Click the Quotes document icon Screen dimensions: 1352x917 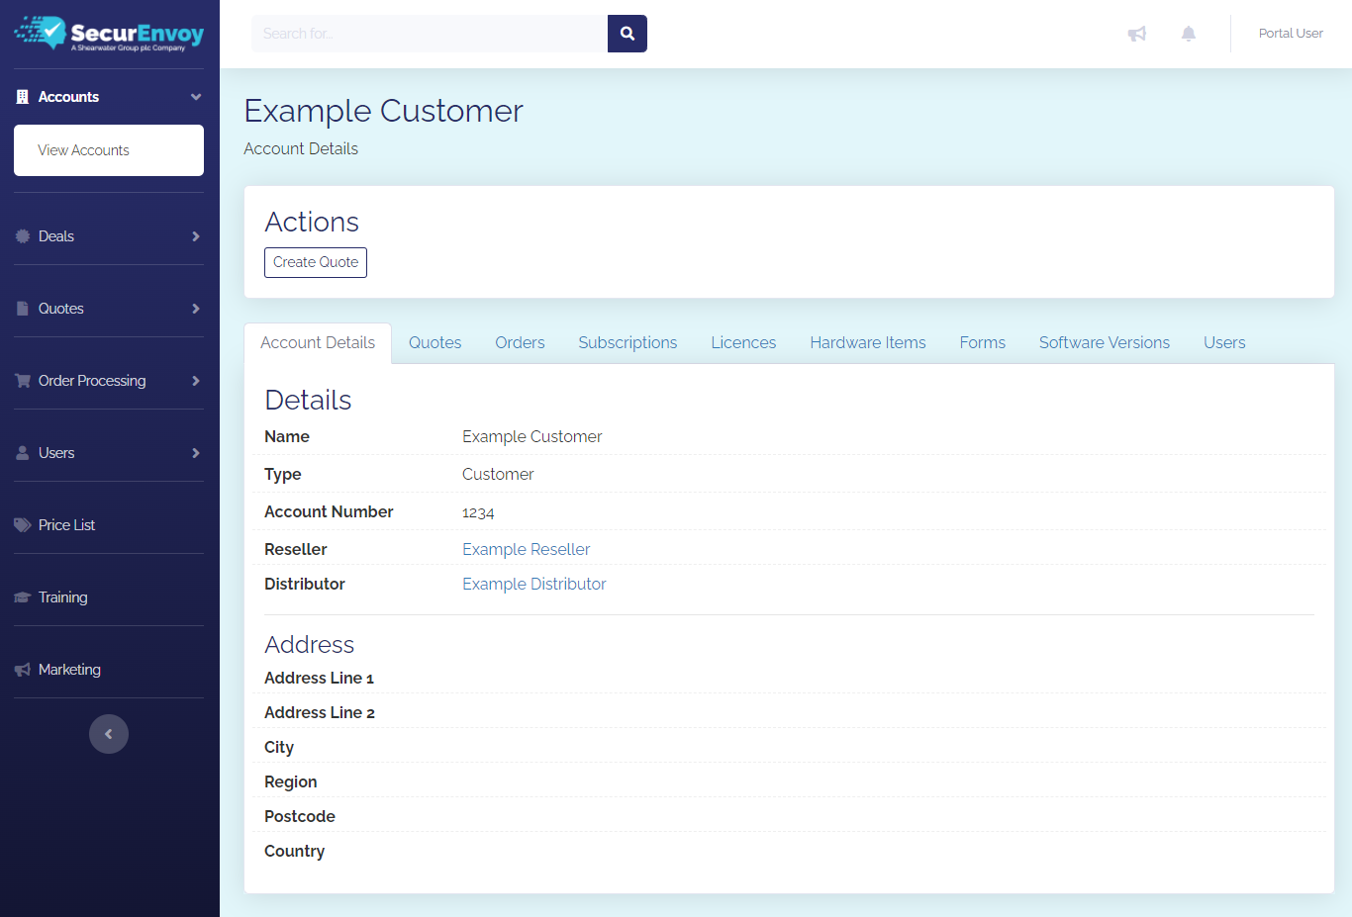coord(23,309)
